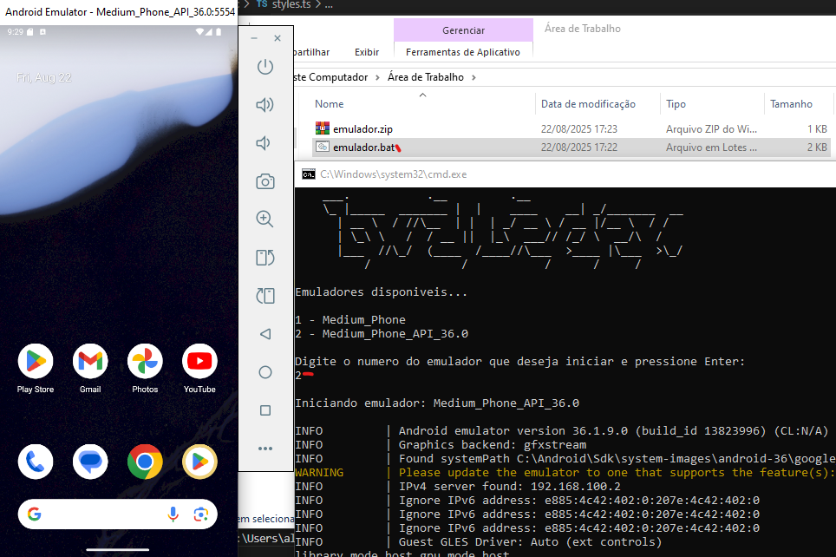Open the Play Store app

pos(36,361)
